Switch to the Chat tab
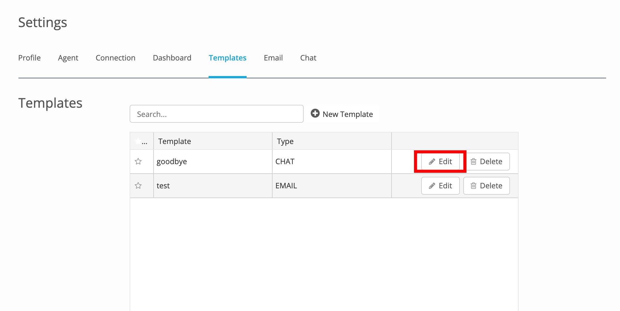 [308, 58]
